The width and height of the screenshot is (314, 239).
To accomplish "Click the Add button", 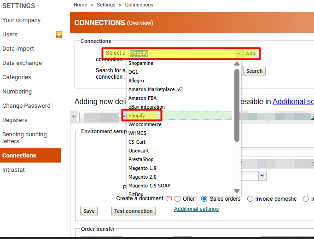I will pyautogui.click(x=250, y=53).
